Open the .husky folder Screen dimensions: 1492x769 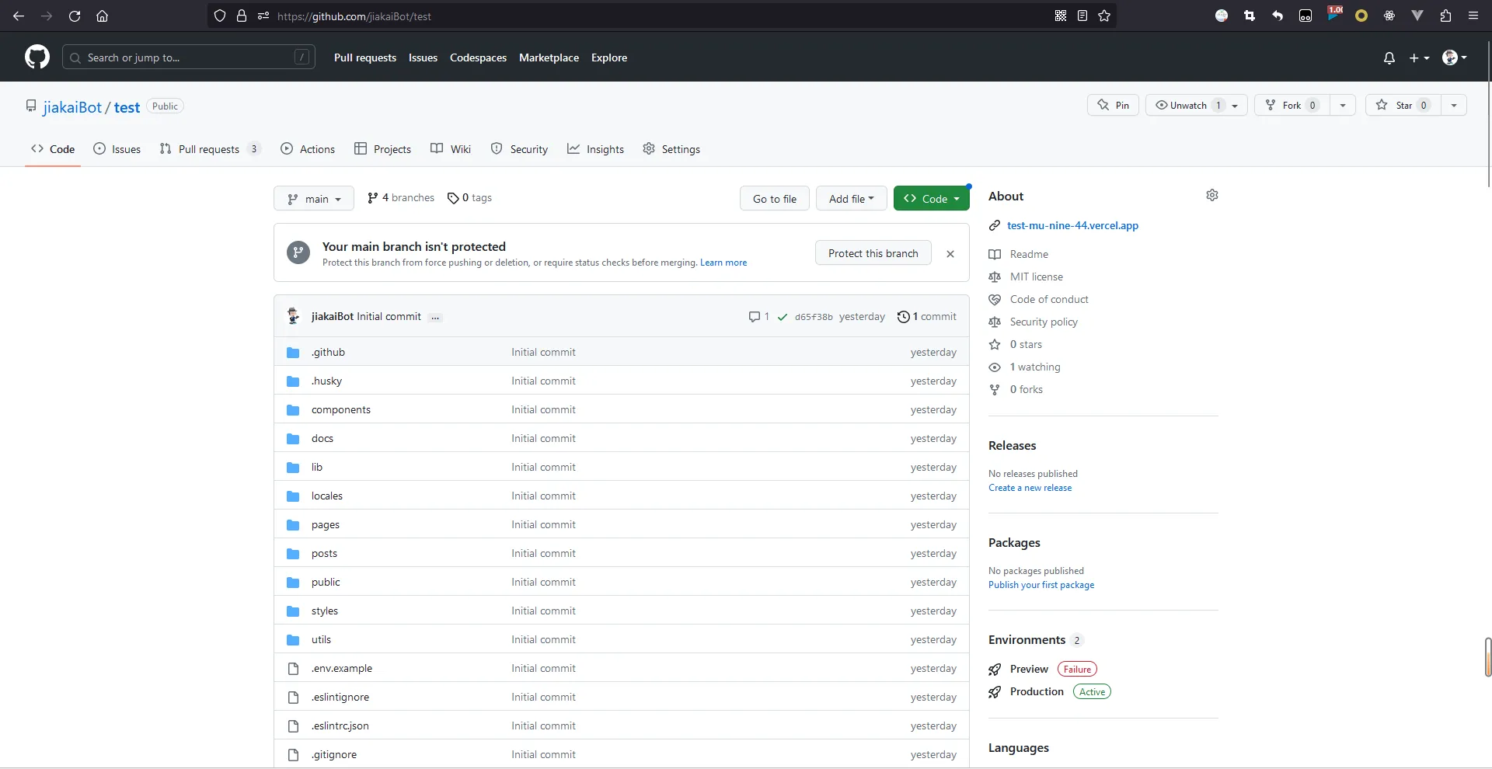[326, 381]
